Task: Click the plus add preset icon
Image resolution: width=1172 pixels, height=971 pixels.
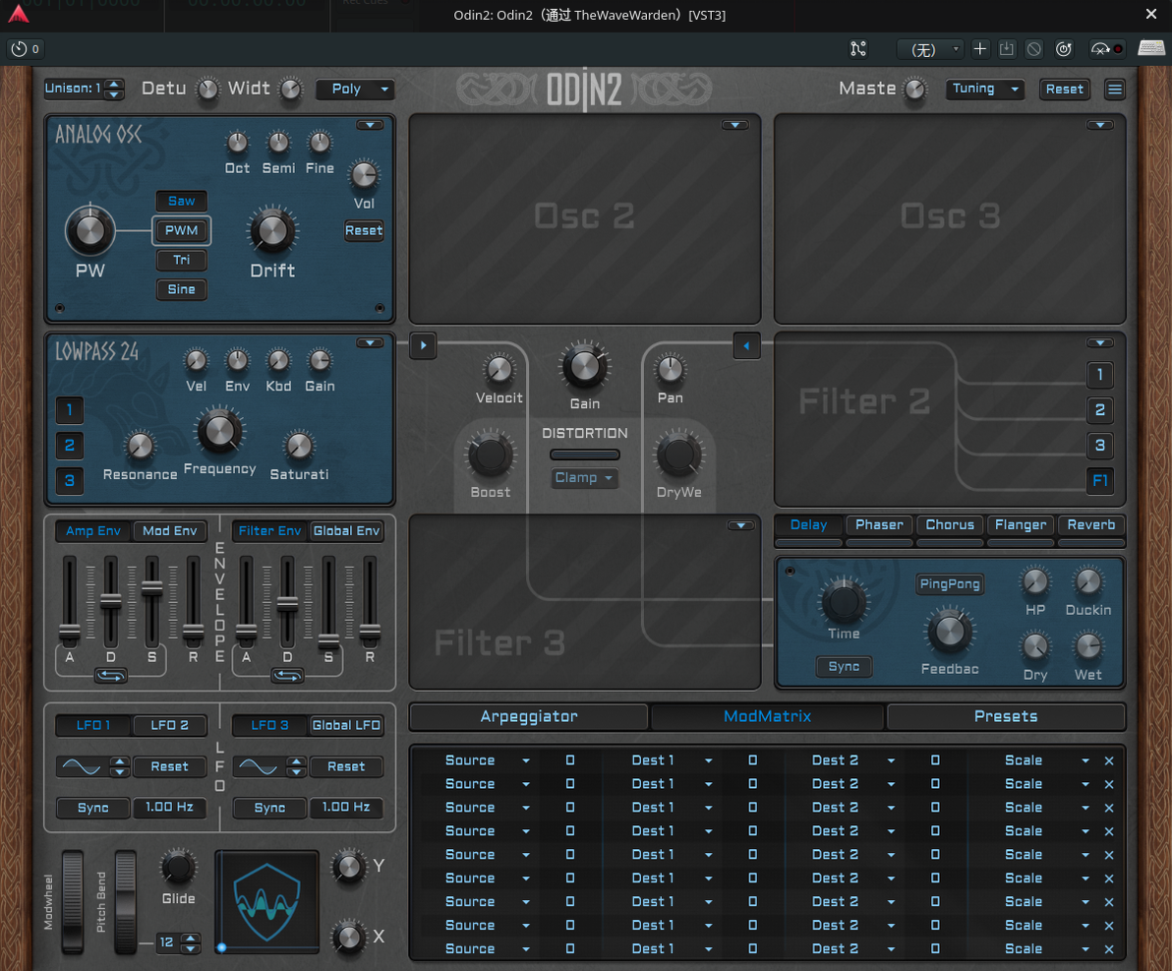Action: coord(980,49)
